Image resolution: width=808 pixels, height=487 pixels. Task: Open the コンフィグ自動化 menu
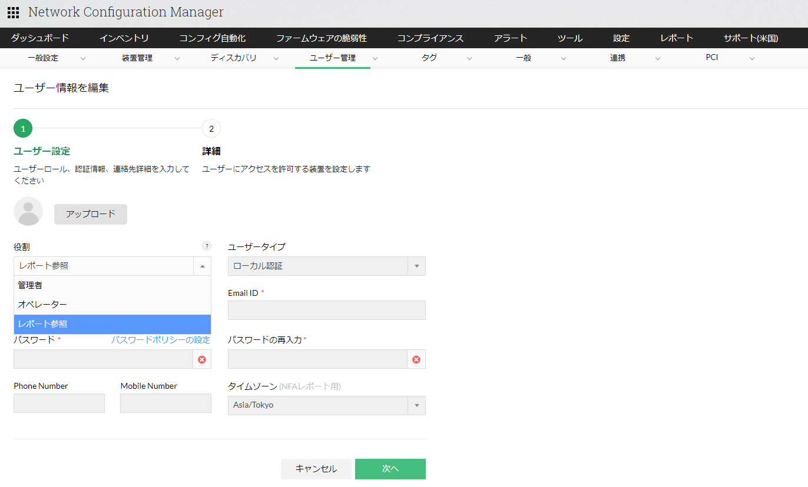click(x=213, y=38)
